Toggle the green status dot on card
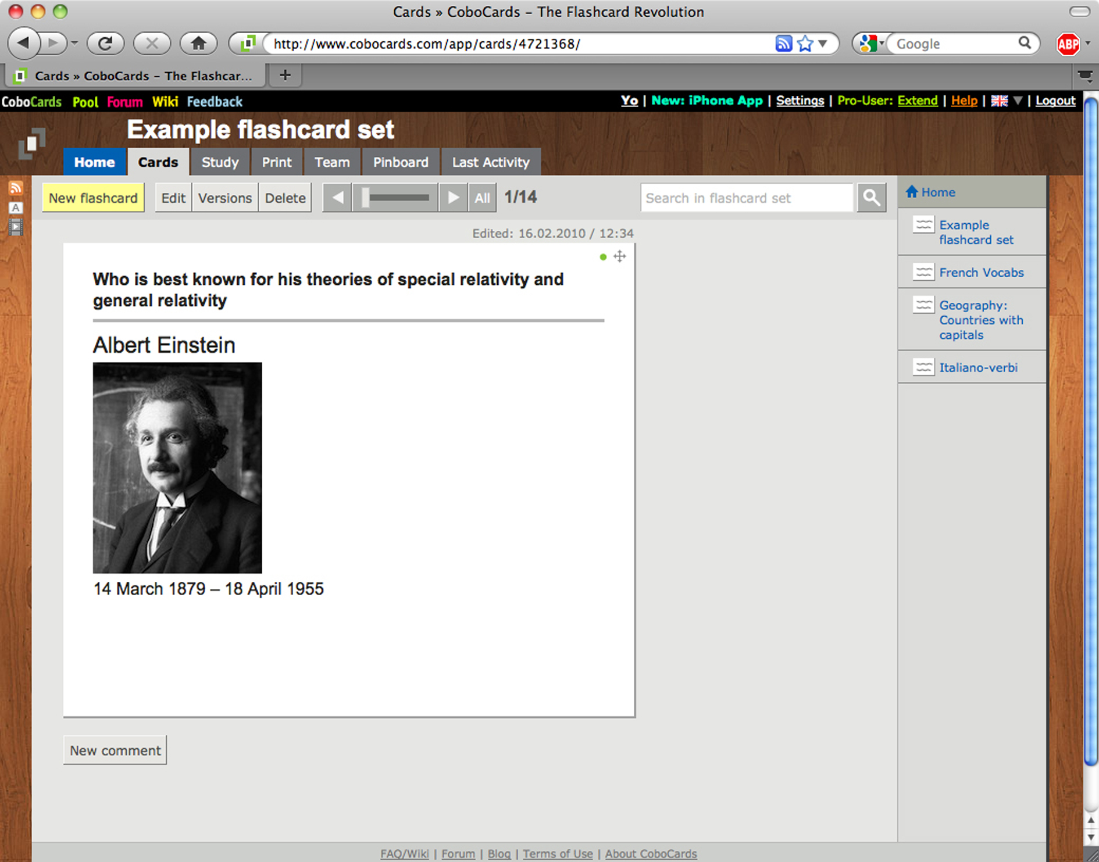This screenshot has height=862, width=1099. tap(603, 257)
